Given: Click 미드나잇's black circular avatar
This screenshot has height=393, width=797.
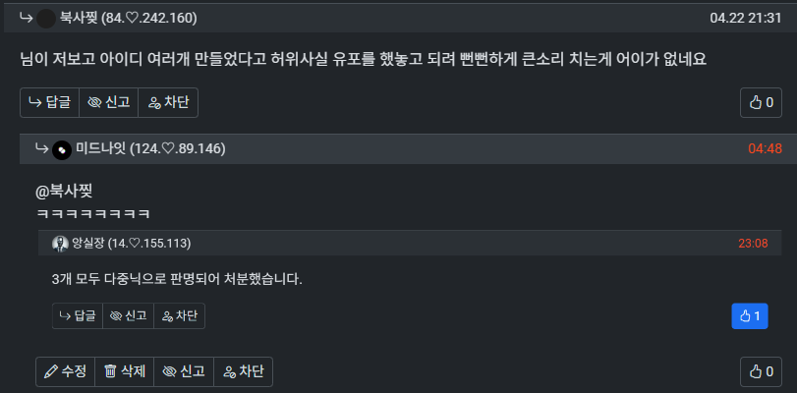Looking at the screenshot, I should pyautogui.click(x=62, y=150).
